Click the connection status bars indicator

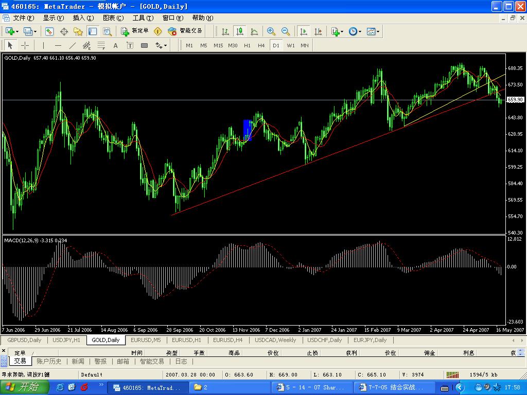[x=452, y=374]
